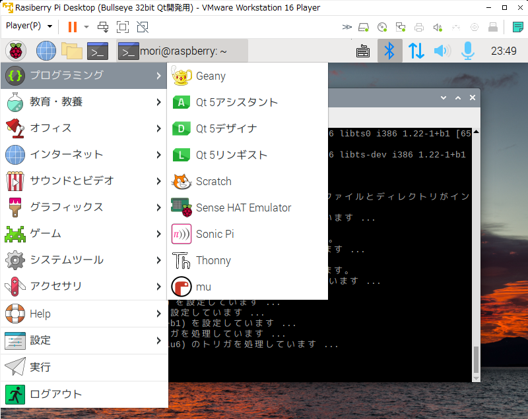This screenshot has height=419, width=528.
Task: Expand the システムツール submenu
Action: click(84, 260)
